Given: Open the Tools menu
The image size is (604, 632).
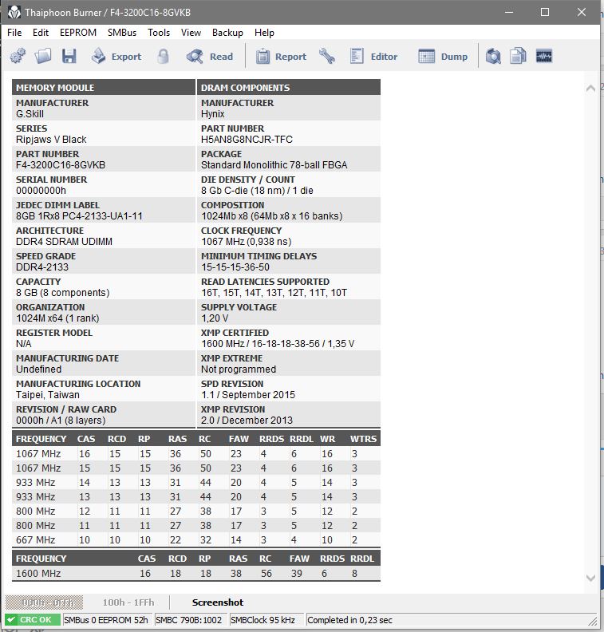Looking at the screenshot, I should [x=159, y=33].
